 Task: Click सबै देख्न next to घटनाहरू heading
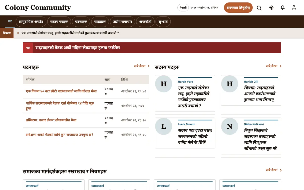[x=142, y=66]
